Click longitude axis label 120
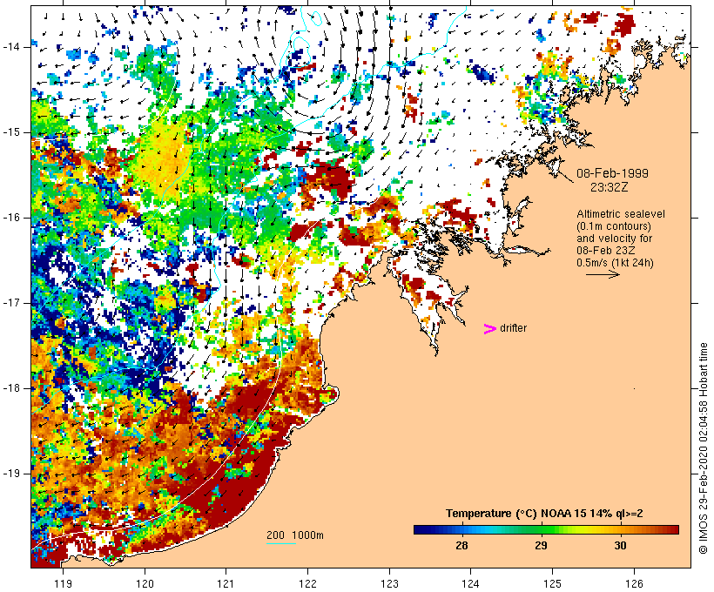 tap(145, 583)
